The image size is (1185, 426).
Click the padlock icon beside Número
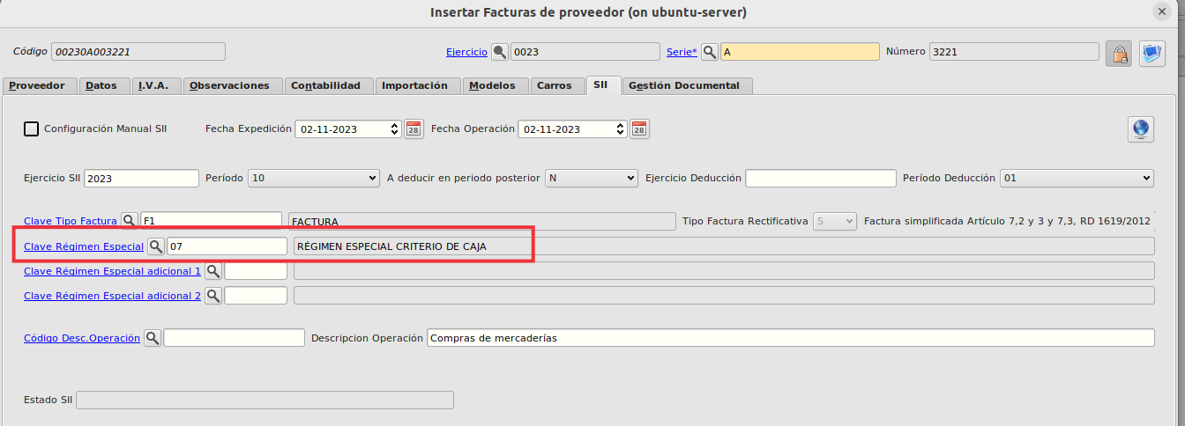(x=1119, y=53)
